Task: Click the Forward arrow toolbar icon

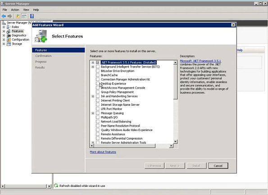Action: pyautogui.click(x=10, y=16)
